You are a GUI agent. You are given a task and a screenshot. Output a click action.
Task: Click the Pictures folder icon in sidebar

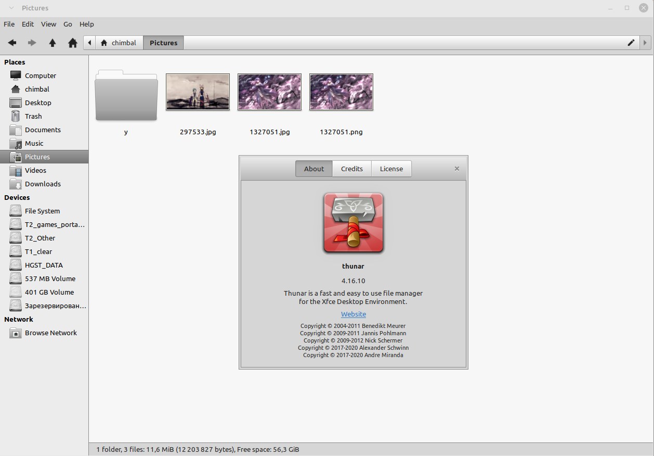tap(16, 157)
